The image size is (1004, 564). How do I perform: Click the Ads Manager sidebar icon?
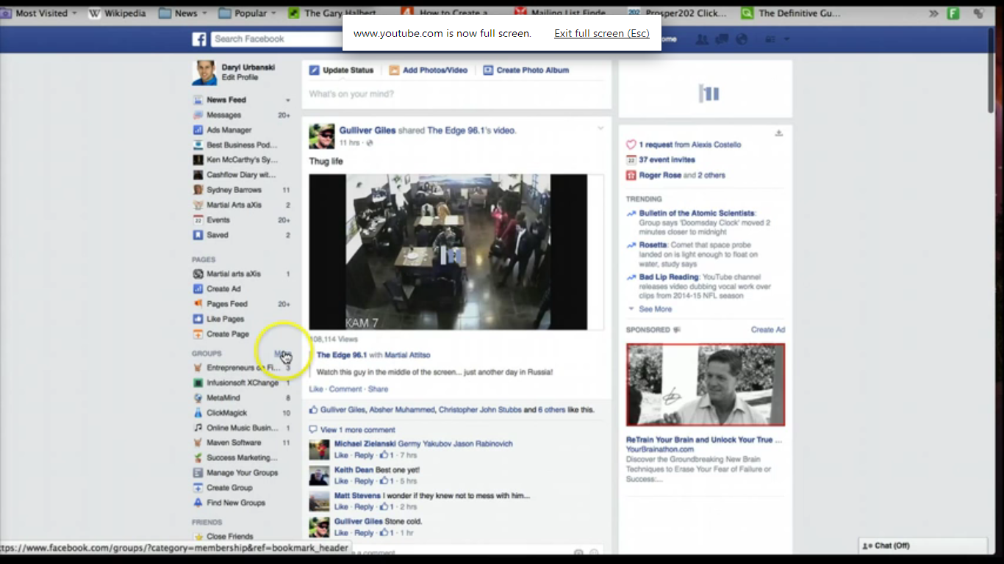coord(198,130)
